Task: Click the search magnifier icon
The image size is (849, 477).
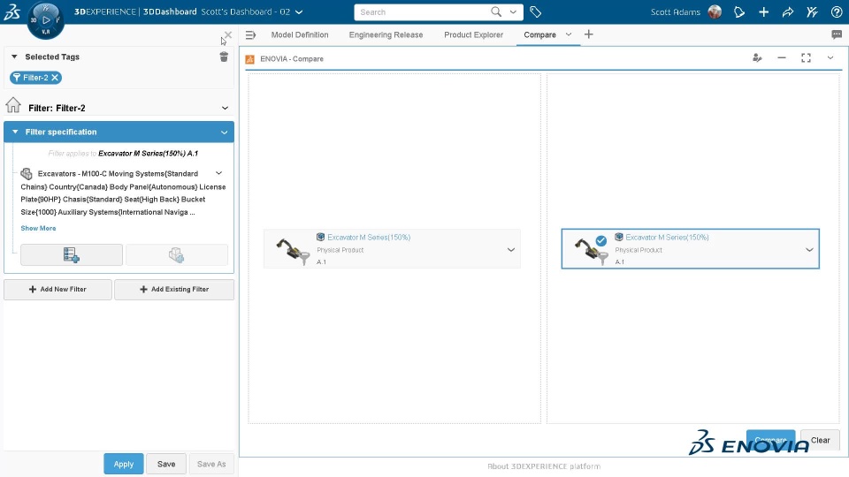Action: coord(496,11)
